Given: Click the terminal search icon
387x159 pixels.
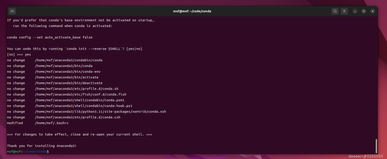Looking at the screenshot, I should click(335, 11).
